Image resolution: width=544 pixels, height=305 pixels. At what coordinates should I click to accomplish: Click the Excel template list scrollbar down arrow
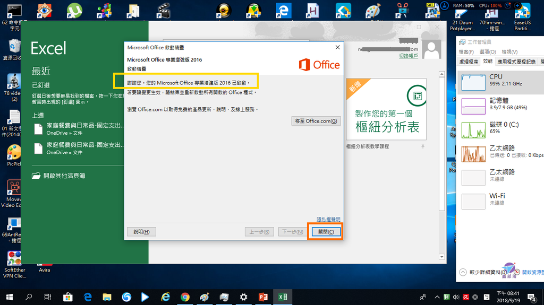441,257
